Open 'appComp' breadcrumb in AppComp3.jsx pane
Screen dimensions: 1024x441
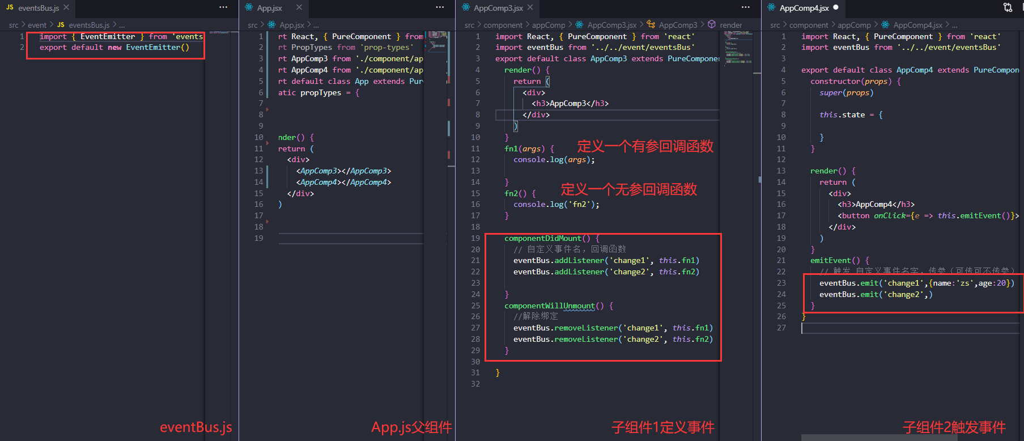click(x=549, y=26)
